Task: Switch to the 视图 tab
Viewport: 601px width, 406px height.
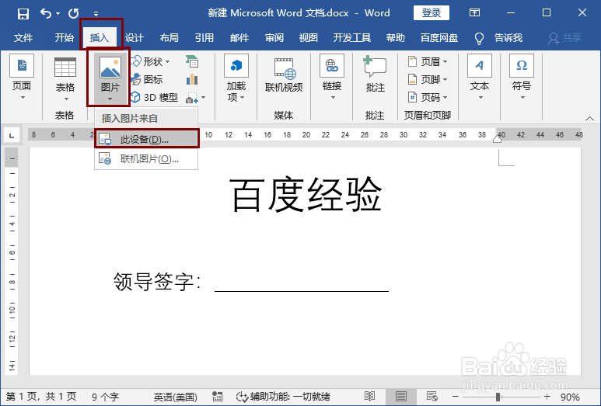Action: tap(308, 38)
